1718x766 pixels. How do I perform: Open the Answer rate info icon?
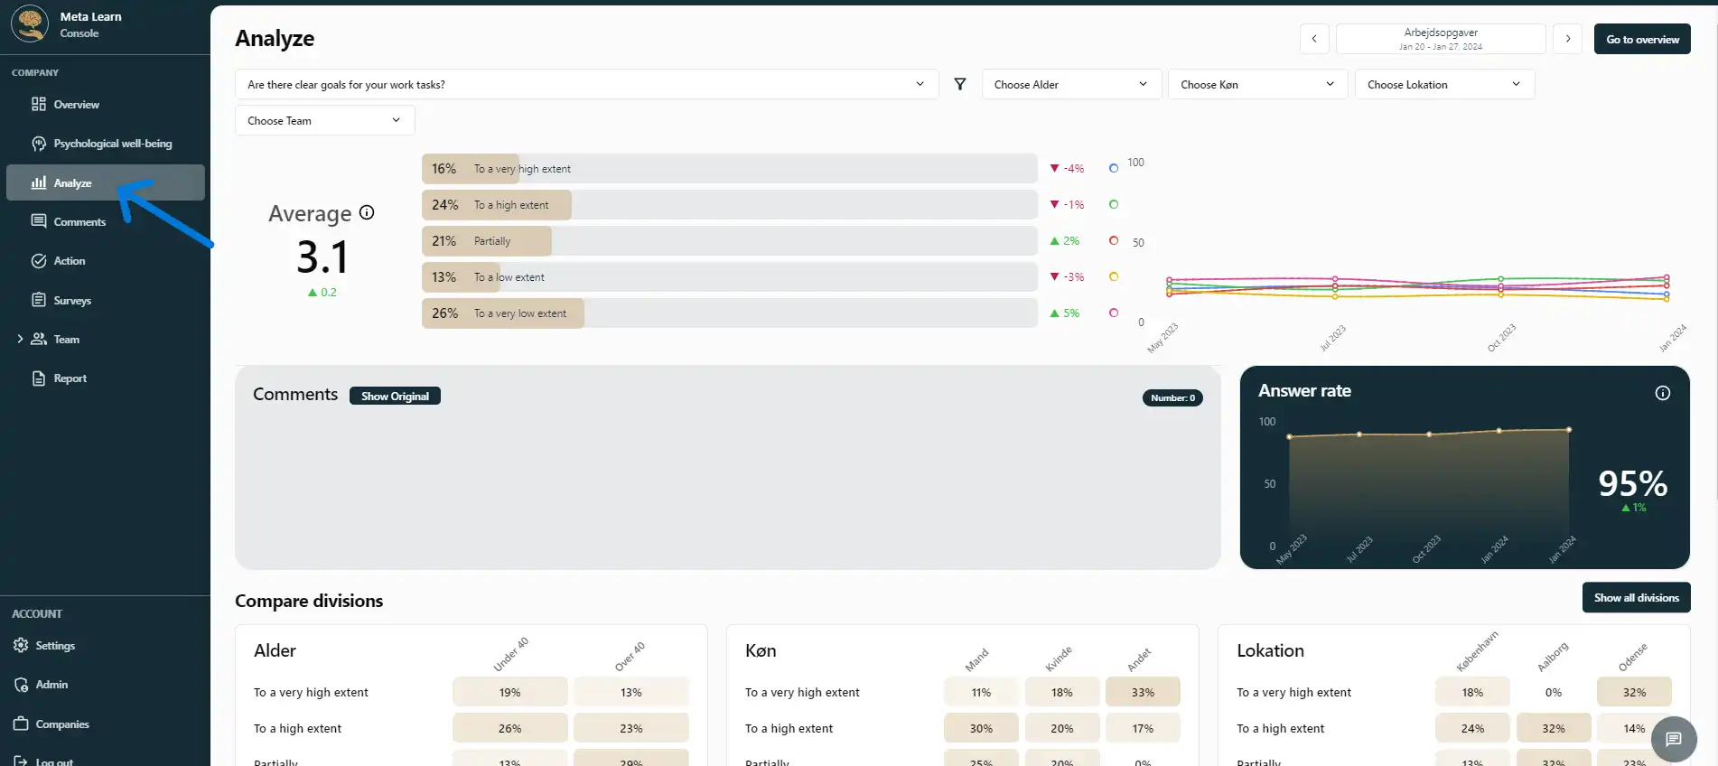[x=1662, y=393]
